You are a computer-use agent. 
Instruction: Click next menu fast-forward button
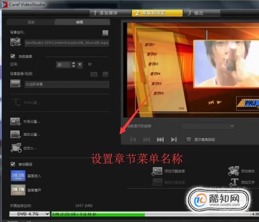160,140
